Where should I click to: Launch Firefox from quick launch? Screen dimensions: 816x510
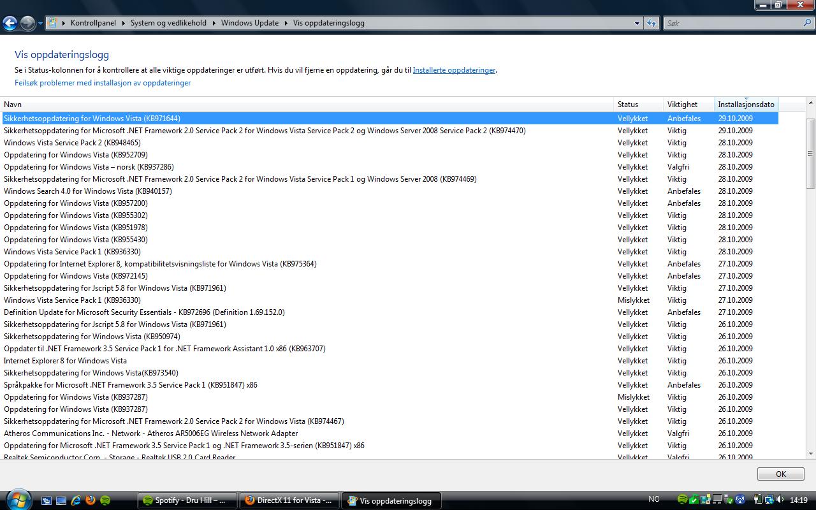(x=91, y=500)
